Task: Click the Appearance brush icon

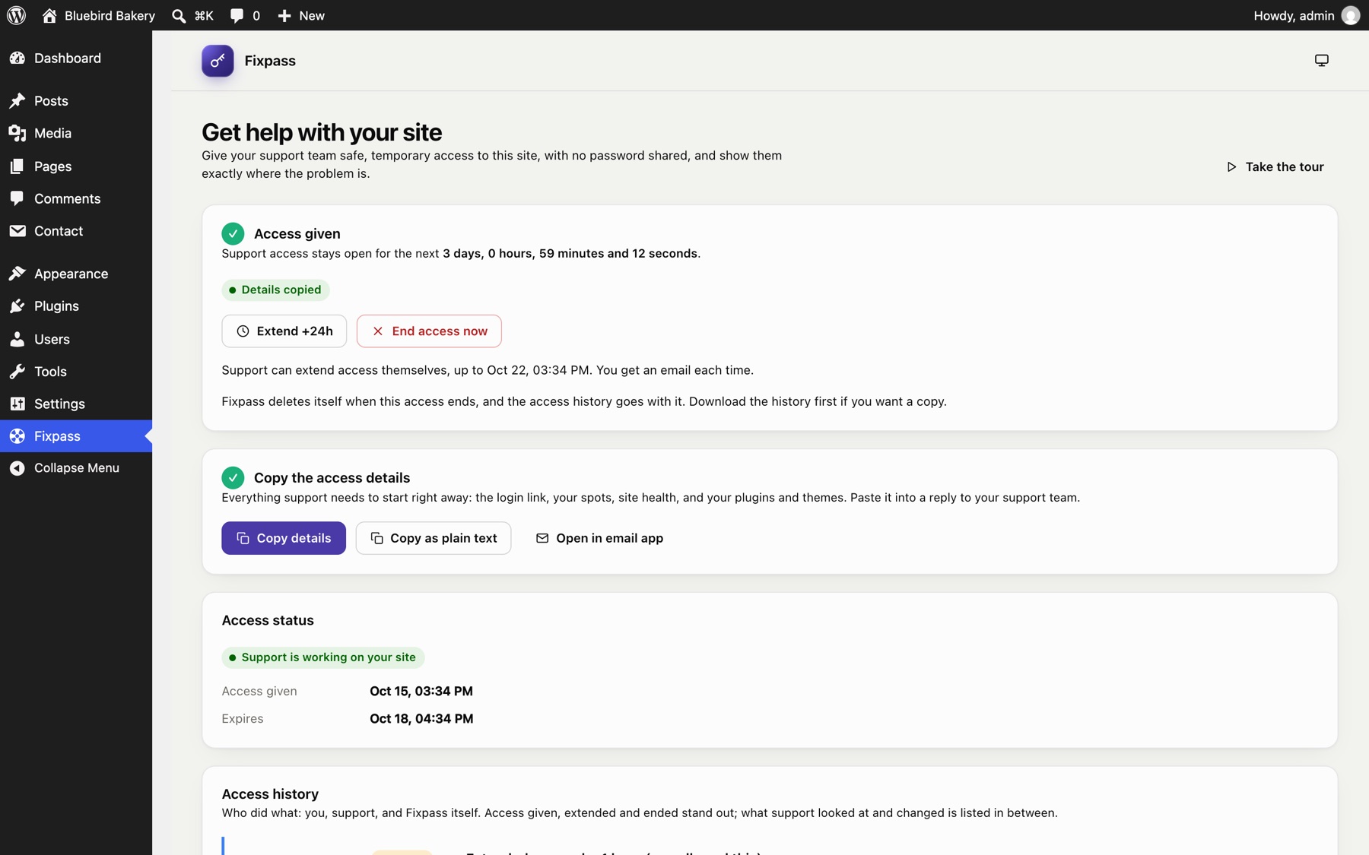Action: [17, 274]
